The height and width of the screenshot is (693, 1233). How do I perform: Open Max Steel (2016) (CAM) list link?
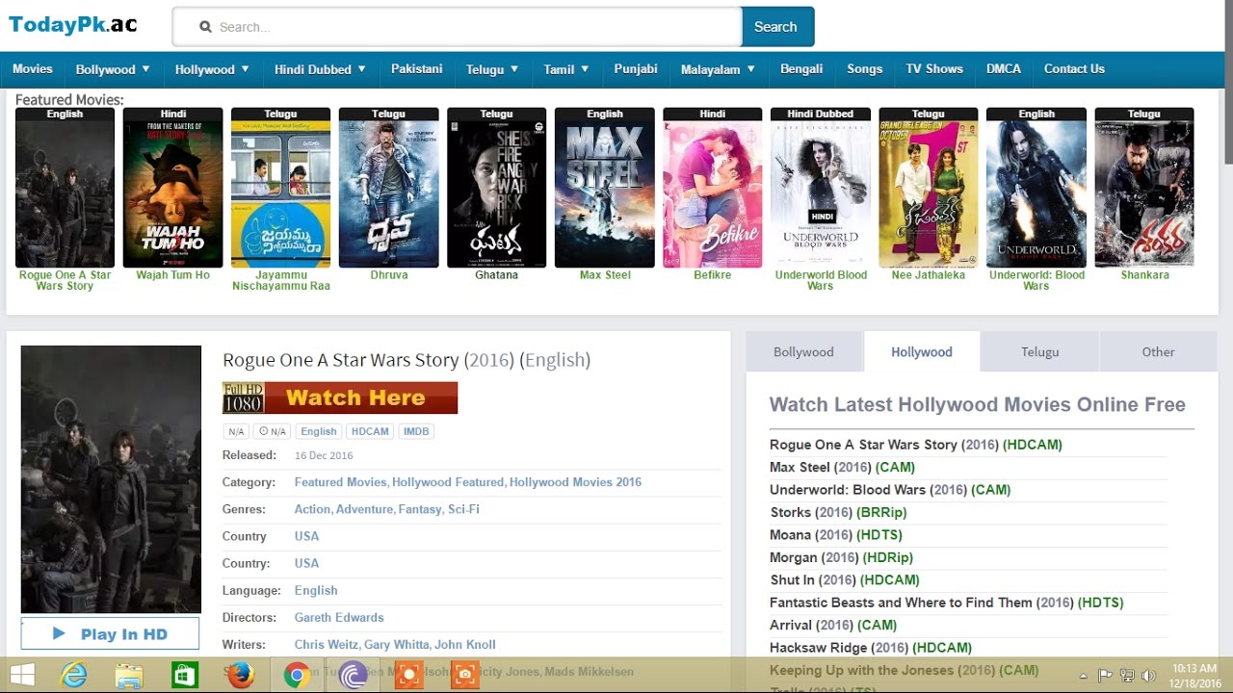click(842, 467)
